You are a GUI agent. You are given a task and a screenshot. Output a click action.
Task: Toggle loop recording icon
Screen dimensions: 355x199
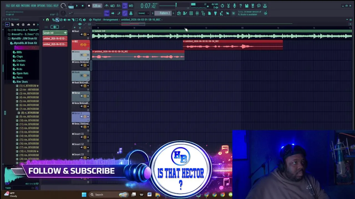point(131,6)
